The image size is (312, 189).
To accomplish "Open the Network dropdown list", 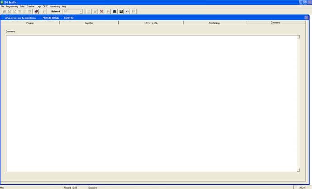I will (x=81, y=11).
